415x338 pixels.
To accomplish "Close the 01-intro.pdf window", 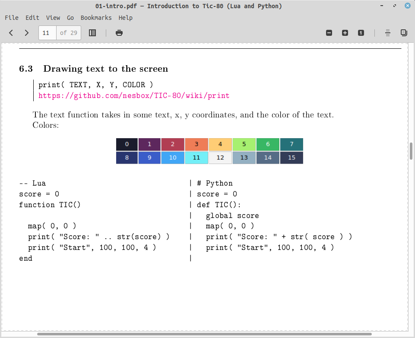I will (x=408, y=6).
